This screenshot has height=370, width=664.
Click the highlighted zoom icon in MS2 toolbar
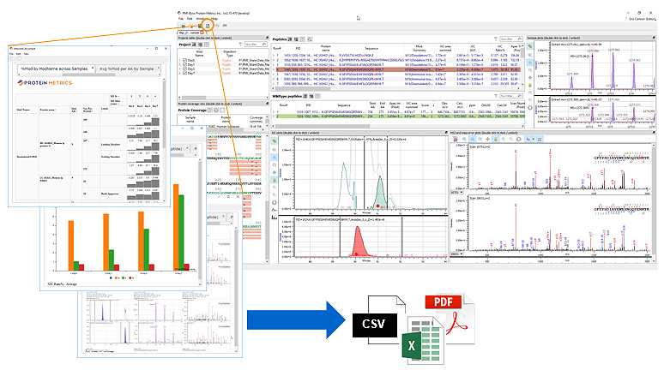[472, 139]
